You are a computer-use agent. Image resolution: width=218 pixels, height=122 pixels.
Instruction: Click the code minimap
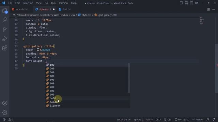[x=202, y=21]
